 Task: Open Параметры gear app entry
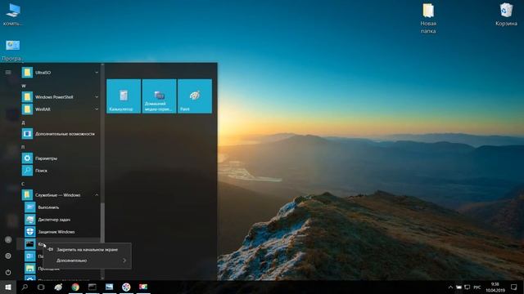click(60, 158)
